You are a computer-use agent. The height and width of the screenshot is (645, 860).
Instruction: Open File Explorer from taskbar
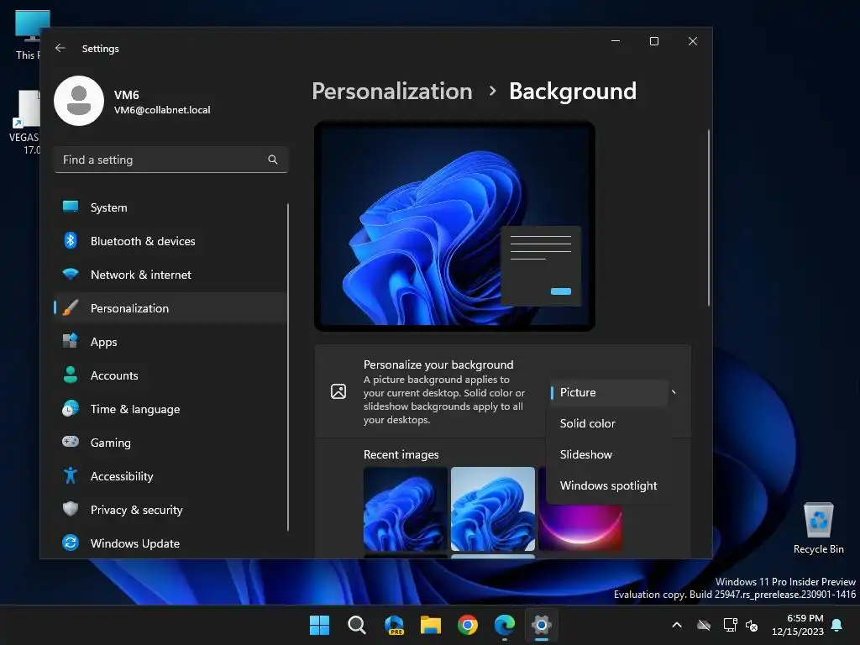pyautogui.click(x=431, y=625)
